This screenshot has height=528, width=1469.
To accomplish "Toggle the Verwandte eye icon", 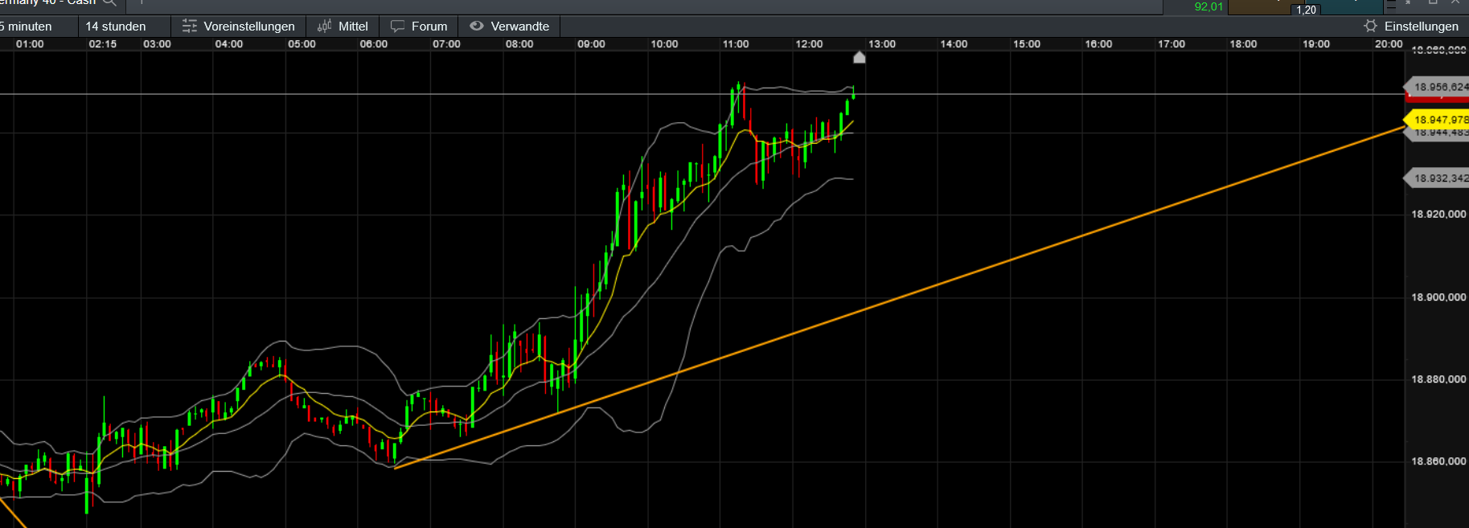I will 477,26.
